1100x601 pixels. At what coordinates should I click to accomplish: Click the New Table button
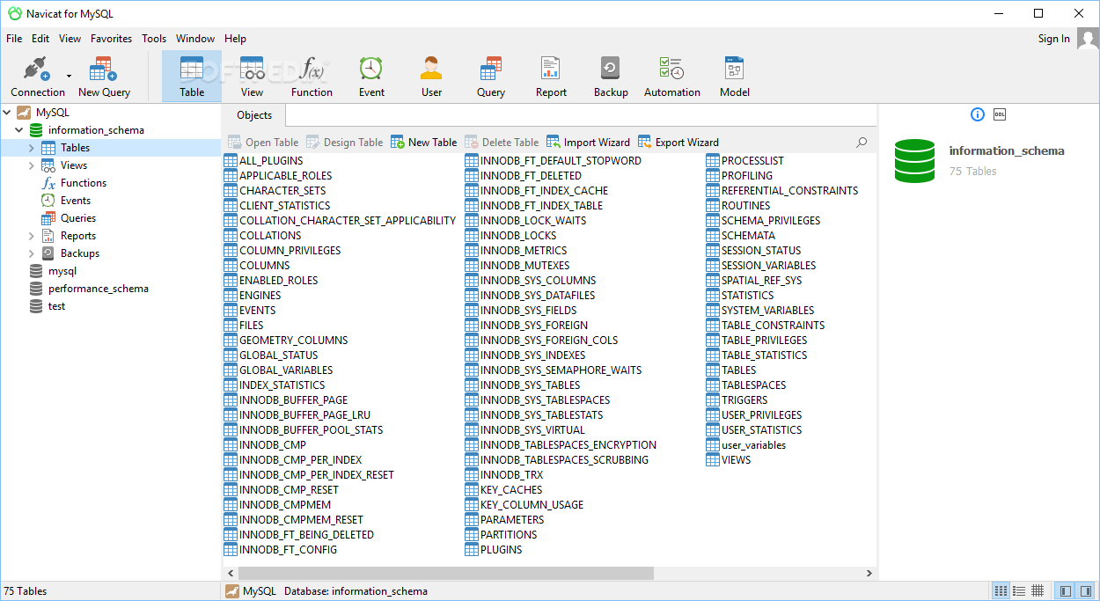(423, 142)
